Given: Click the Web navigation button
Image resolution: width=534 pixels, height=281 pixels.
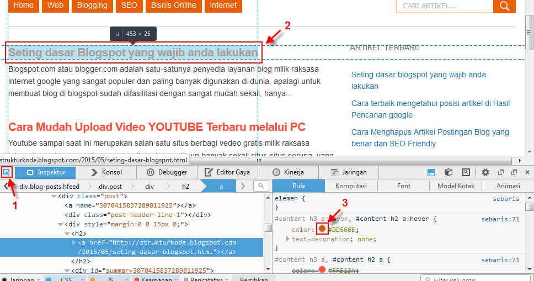Looking at the screenshot, I should 55,6.
